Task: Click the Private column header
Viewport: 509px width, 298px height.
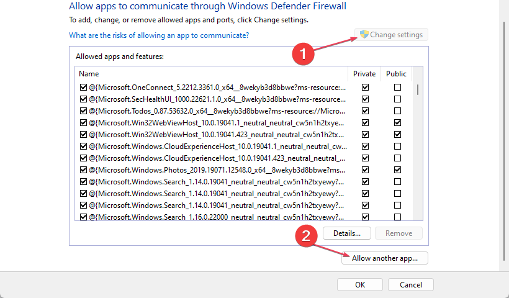Action: coord(364,73)
